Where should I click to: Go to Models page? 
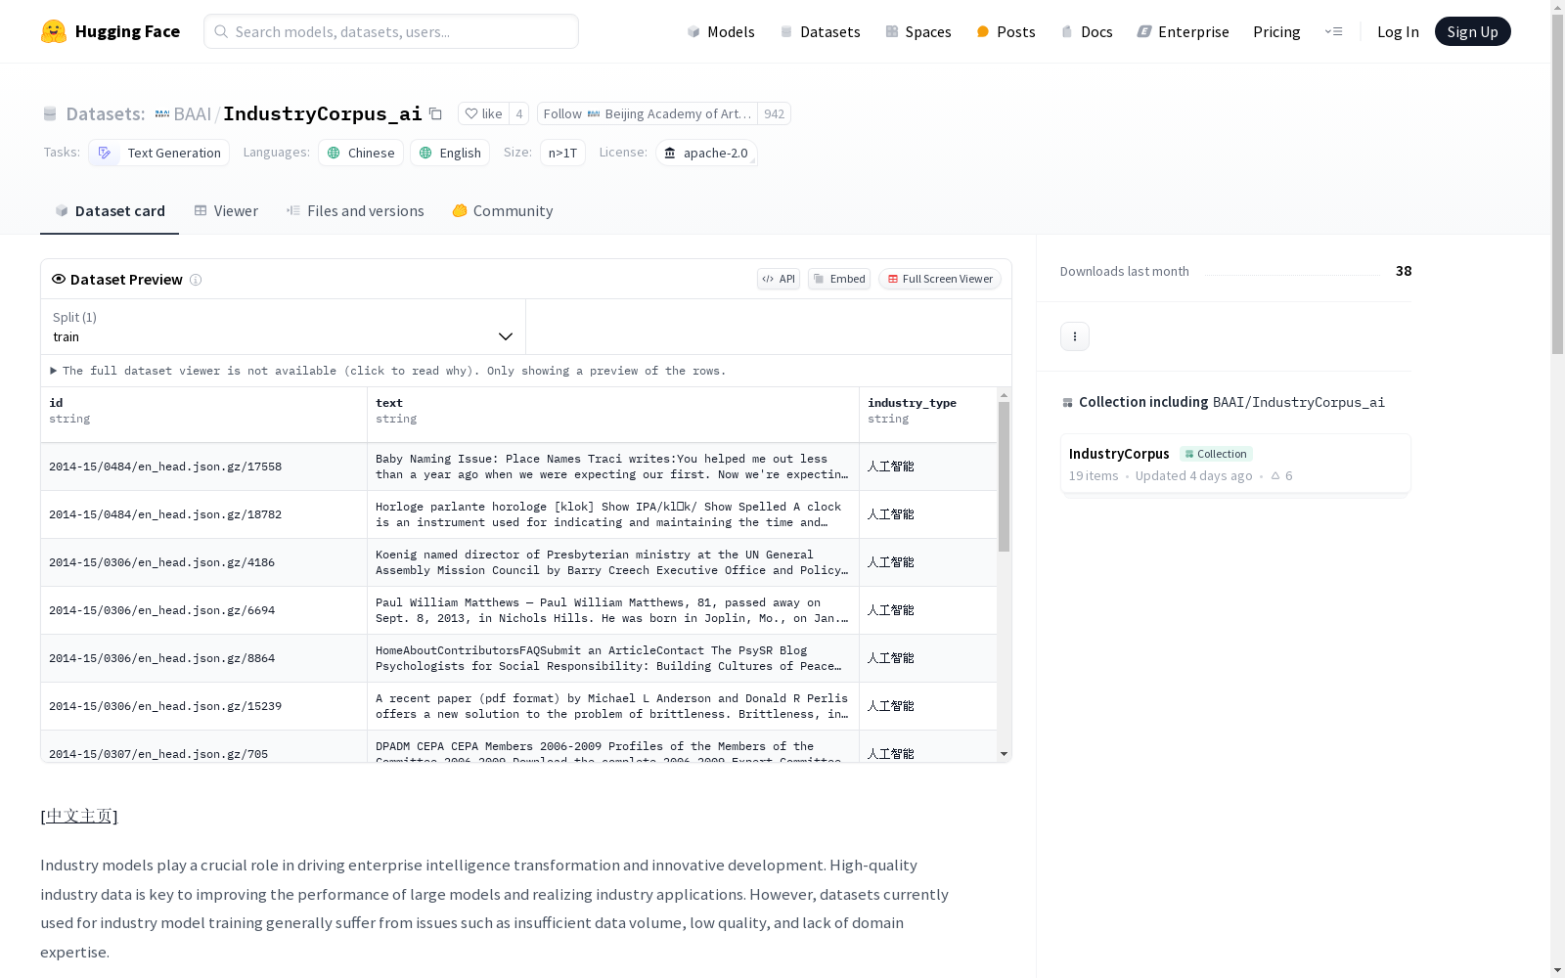pyautogui.click(x=721, y=31)
